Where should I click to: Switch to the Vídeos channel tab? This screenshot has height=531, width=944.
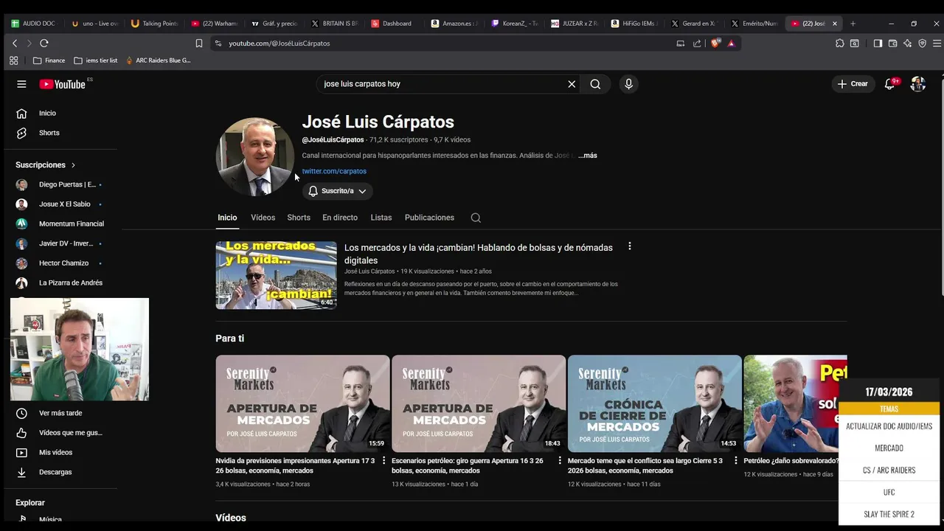[x=263, y=218]
